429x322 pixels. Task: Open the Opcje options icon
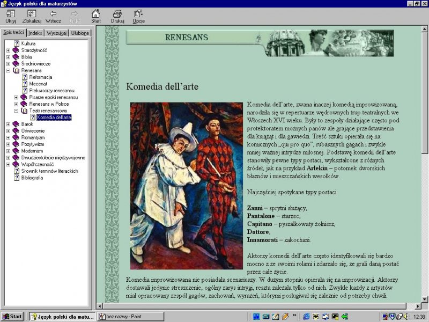click(x=138, y=14)
